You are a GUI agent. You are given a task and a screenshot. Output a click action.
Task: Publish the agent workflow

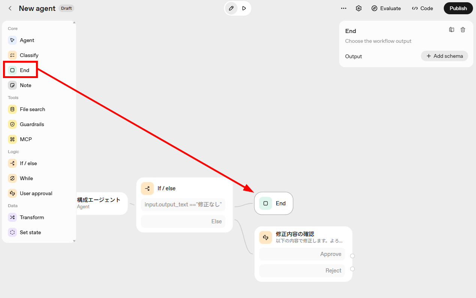pos(458,8)
